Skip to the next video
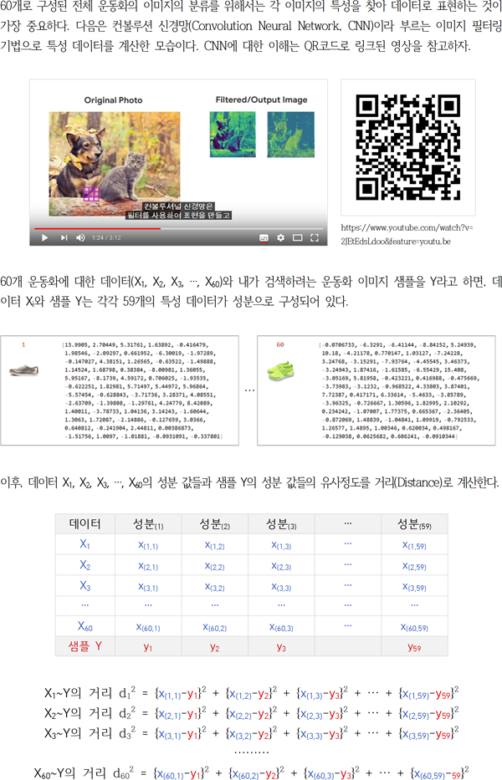The height and width of the screenshot is (780, 502). pyautogui.click(x=64, y=237)
